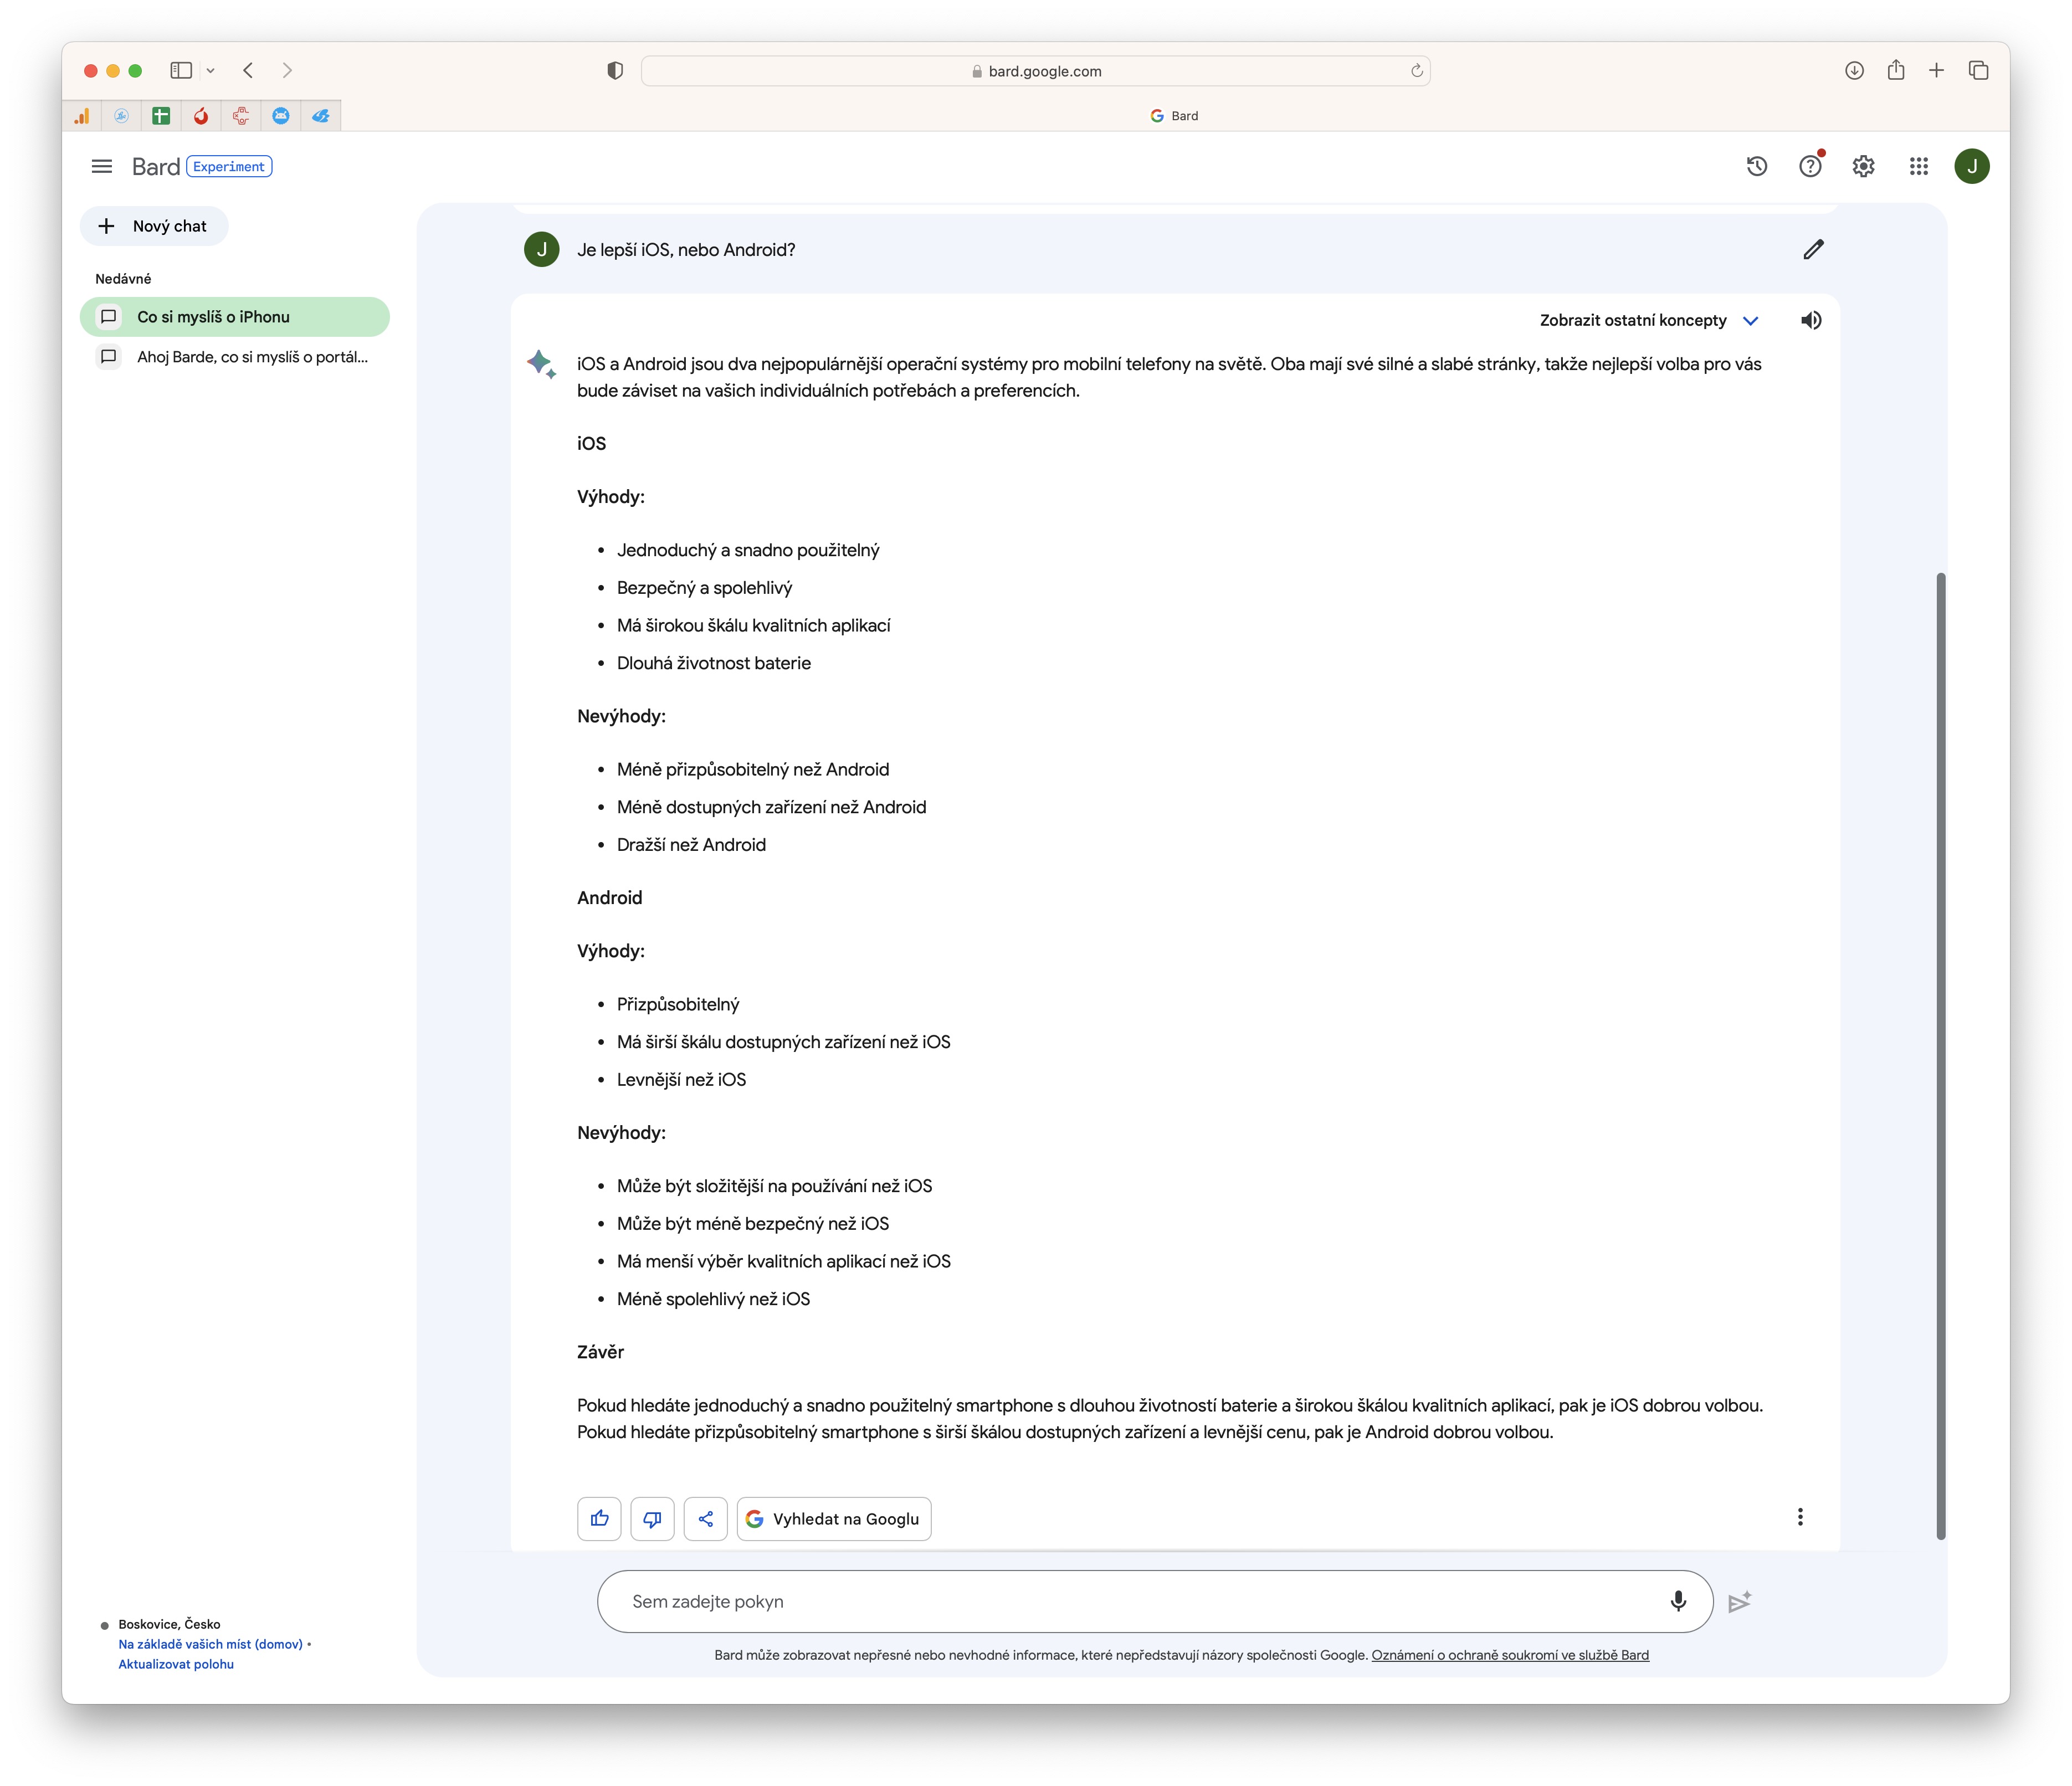
Task: Open Bard activity history icon
Action: coord(1756,166)
